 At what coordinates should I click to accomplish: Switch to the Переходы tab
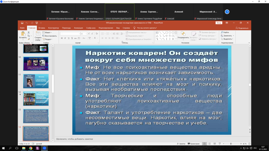coord(66,28)
